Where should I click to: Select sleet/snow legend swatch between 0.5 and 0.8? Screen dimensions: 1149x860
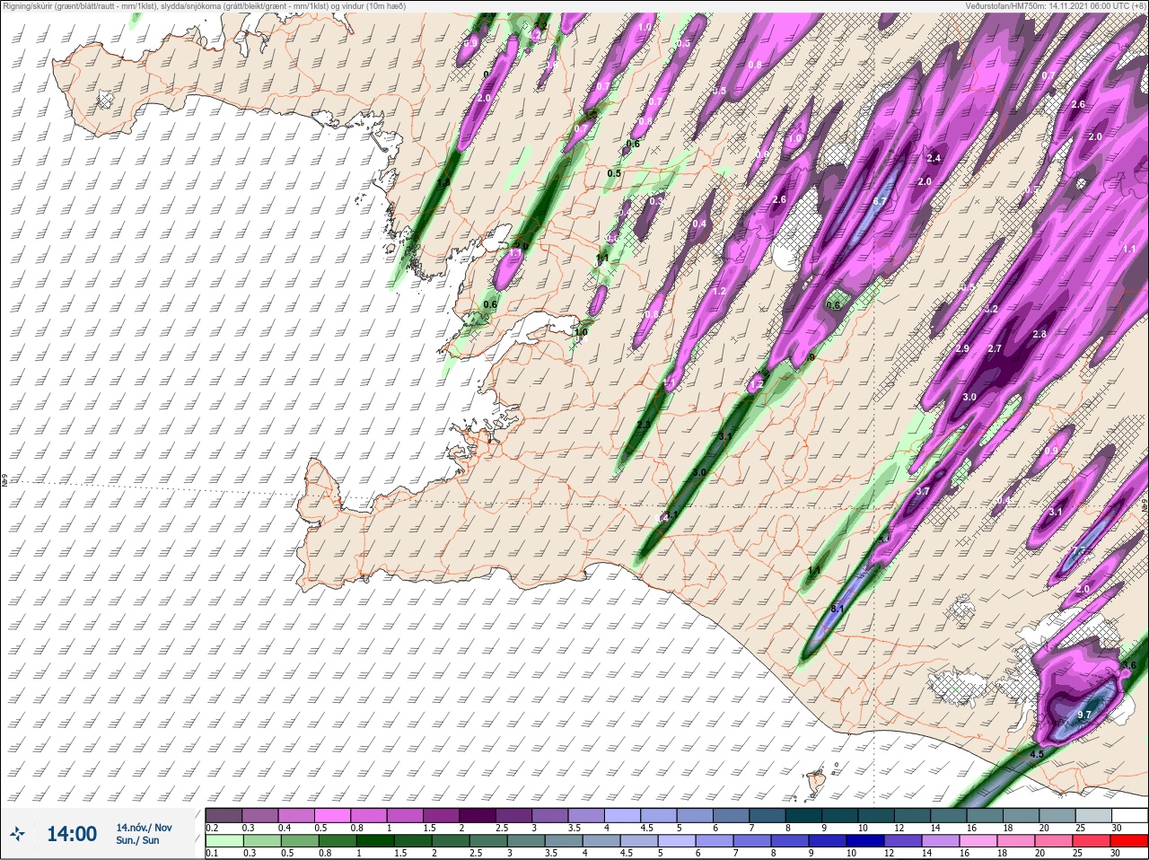point(333,815)
